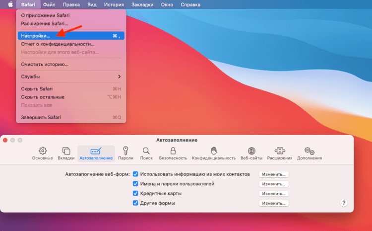Choose Скрыть Safari
Screen dimensions: 372x231
[71, 89]
